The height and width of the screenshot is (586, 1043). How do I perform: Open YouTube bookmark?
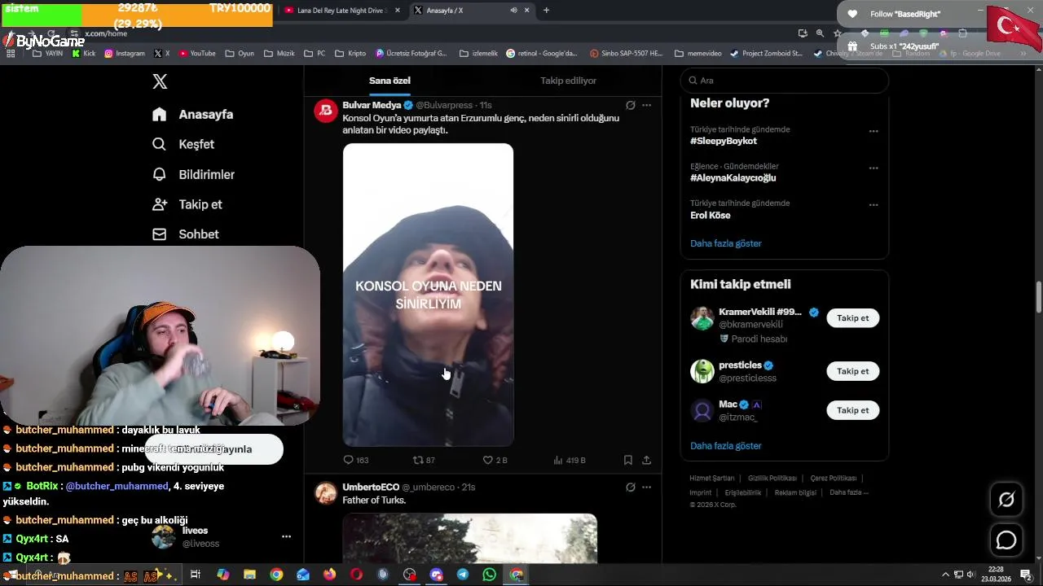point(197,54)
